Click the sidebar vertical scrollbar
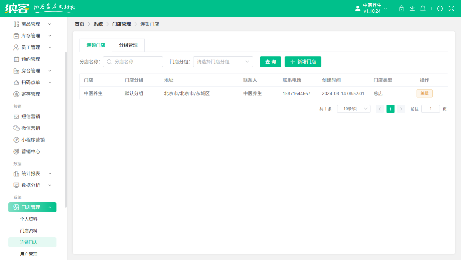This screenshot has height=260, width=461. click(66, 129)
